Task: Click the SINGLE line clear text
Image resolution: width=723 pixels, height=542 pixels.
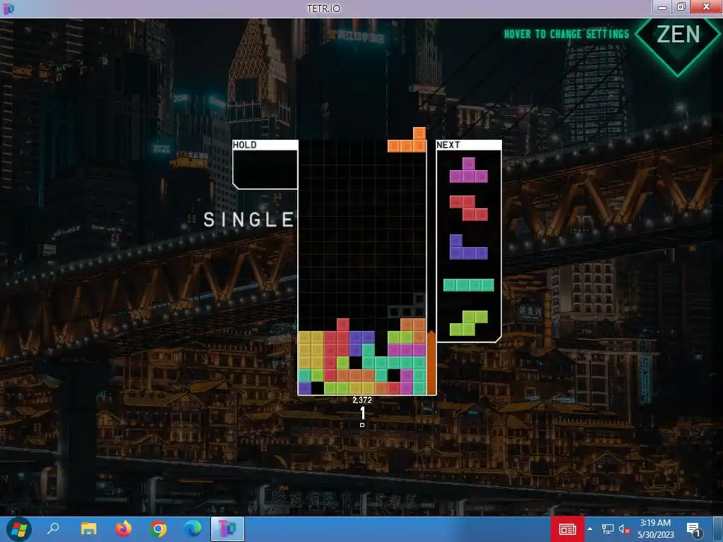Action: tap(249, 220)
